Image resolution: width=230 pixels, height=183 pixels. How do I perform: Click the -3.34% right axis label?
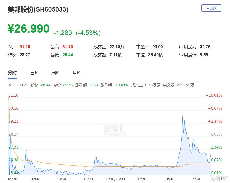pyautogui.click(x=216, y=147)
